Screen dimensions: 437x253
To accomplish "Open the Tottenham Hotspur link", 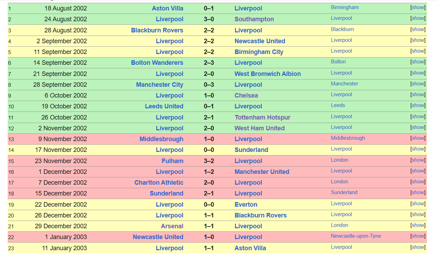I will 263,117.
